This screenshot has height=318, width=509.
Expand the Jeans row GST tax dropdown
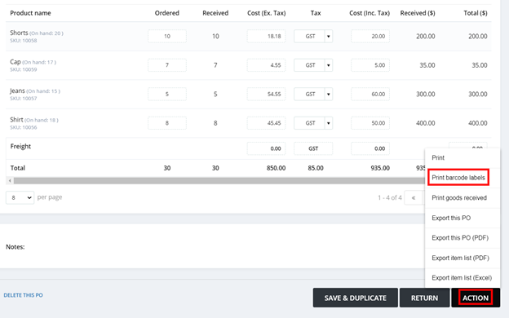[329, 94]
